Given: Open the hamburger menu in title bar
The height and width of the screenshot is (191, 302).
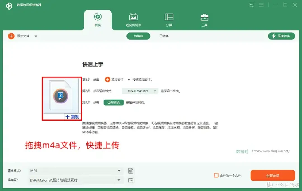Looking at the screenshot, I should click(261, 5).
